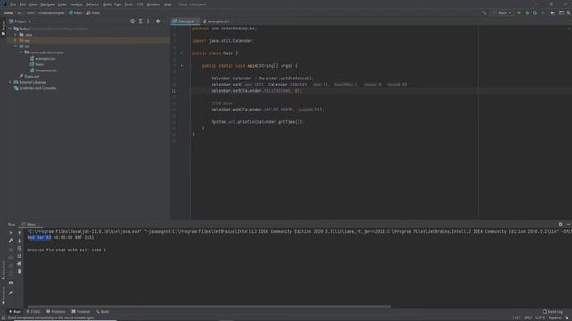Click run gutter arrow beside class Main
The height and width of the screenshot is (321, 572).
(181, 53)
